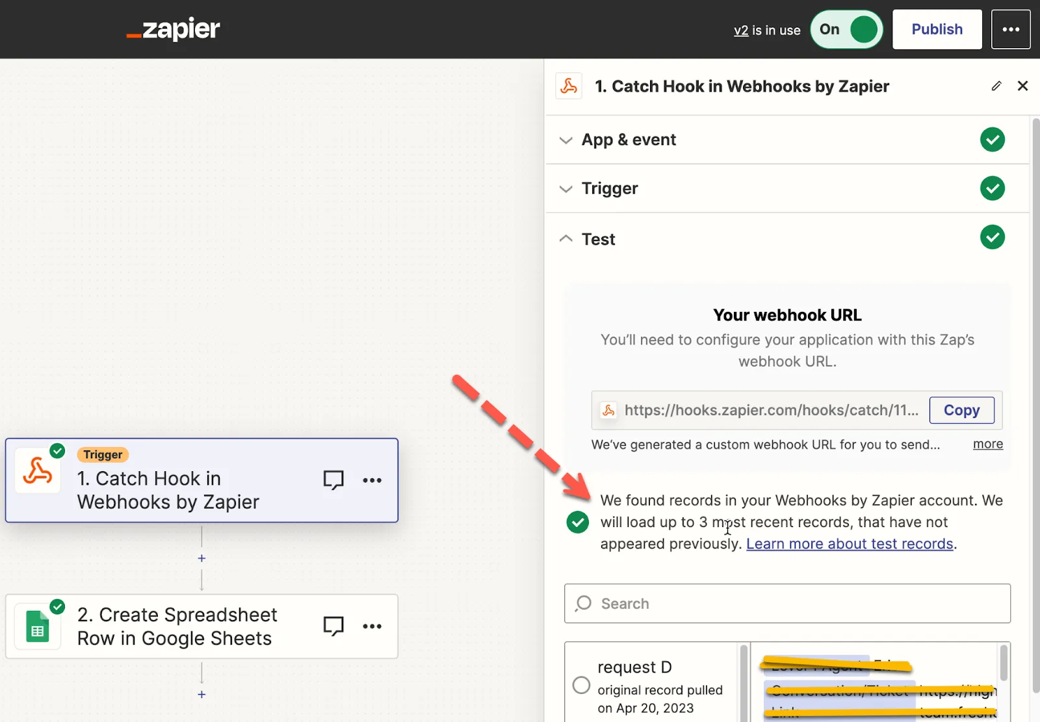This screenshot has width=1040, height=722.
Task: Expand the App & event section
Action: pyautogui.click(x=566, y=140)
